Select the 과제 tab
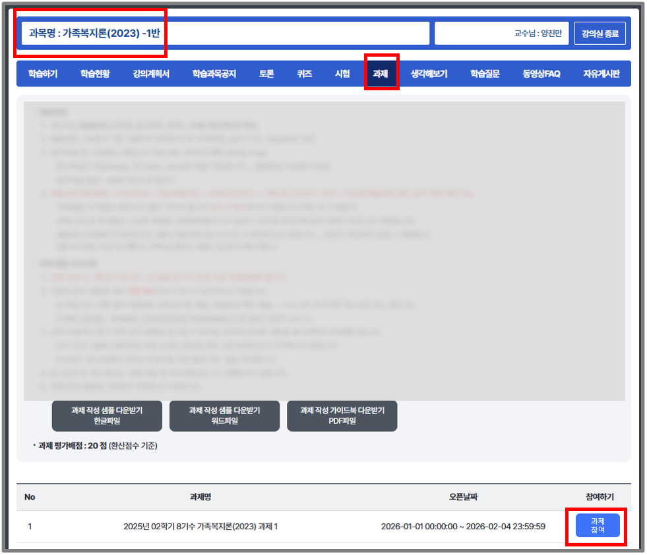 381,74
